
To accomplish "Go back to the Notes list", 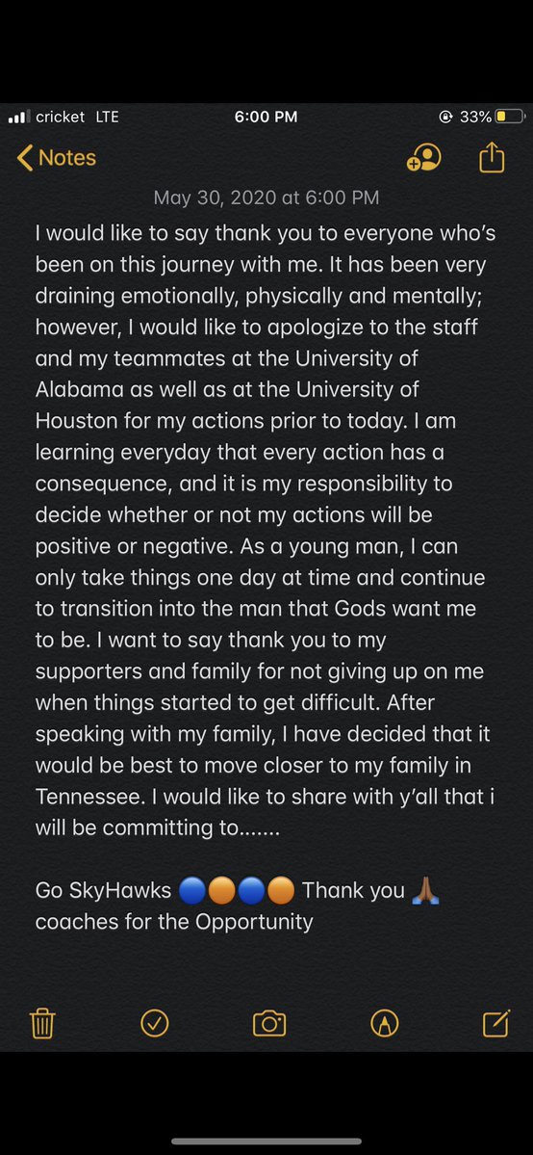I will (56, 157).
